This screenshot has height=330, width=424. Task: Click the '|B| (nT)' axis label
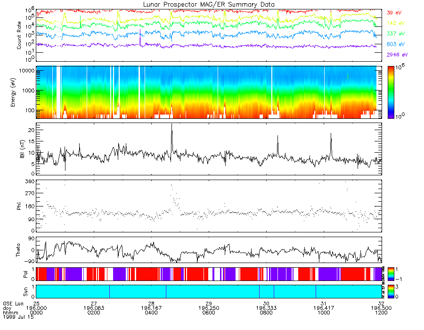(22, 149)
